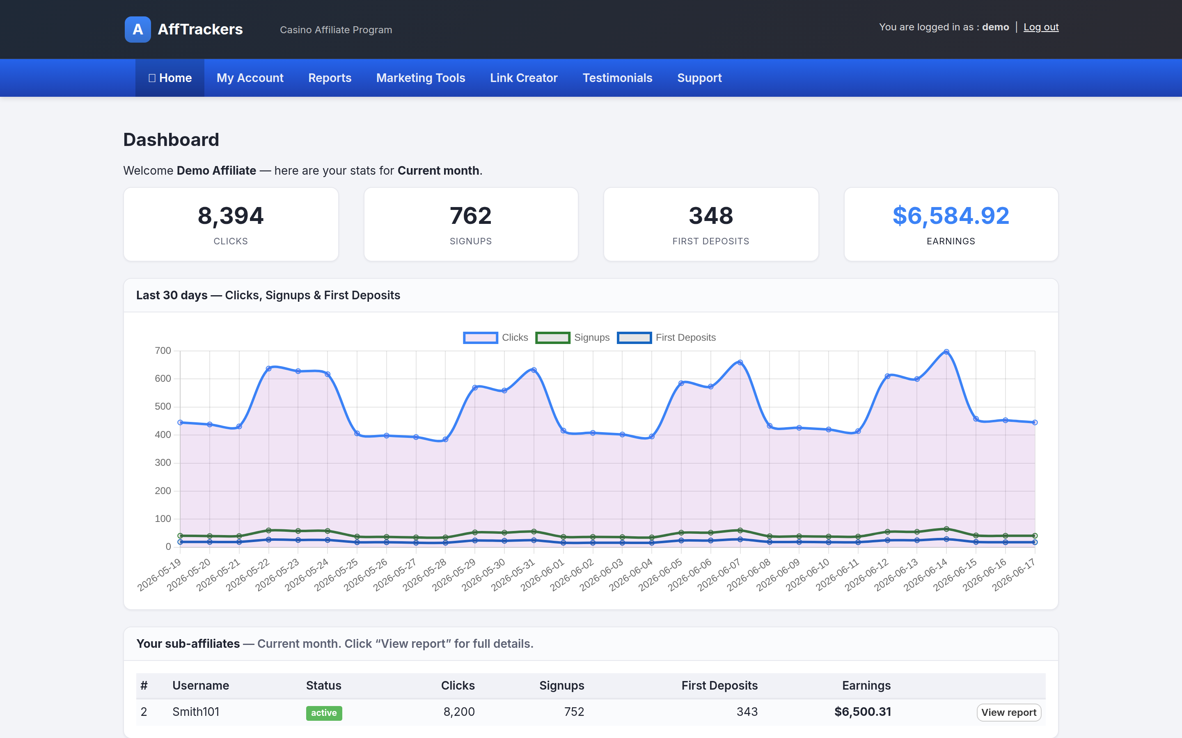
Task: Click the Log out link
Action: (x=1041, y=27)
